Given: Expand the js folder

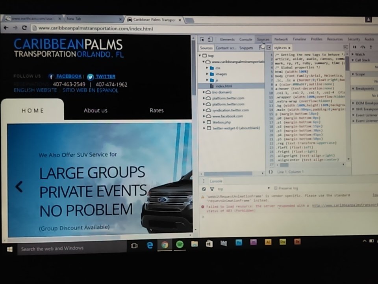Looking at the screenshot, I should [207, 80].
